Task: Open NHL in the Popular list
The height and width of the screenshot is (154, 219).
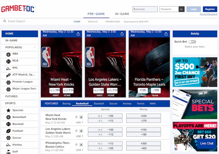Action: click(20, 68)
